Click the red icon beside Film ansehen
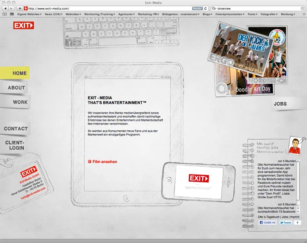 (x=89, y=162)
